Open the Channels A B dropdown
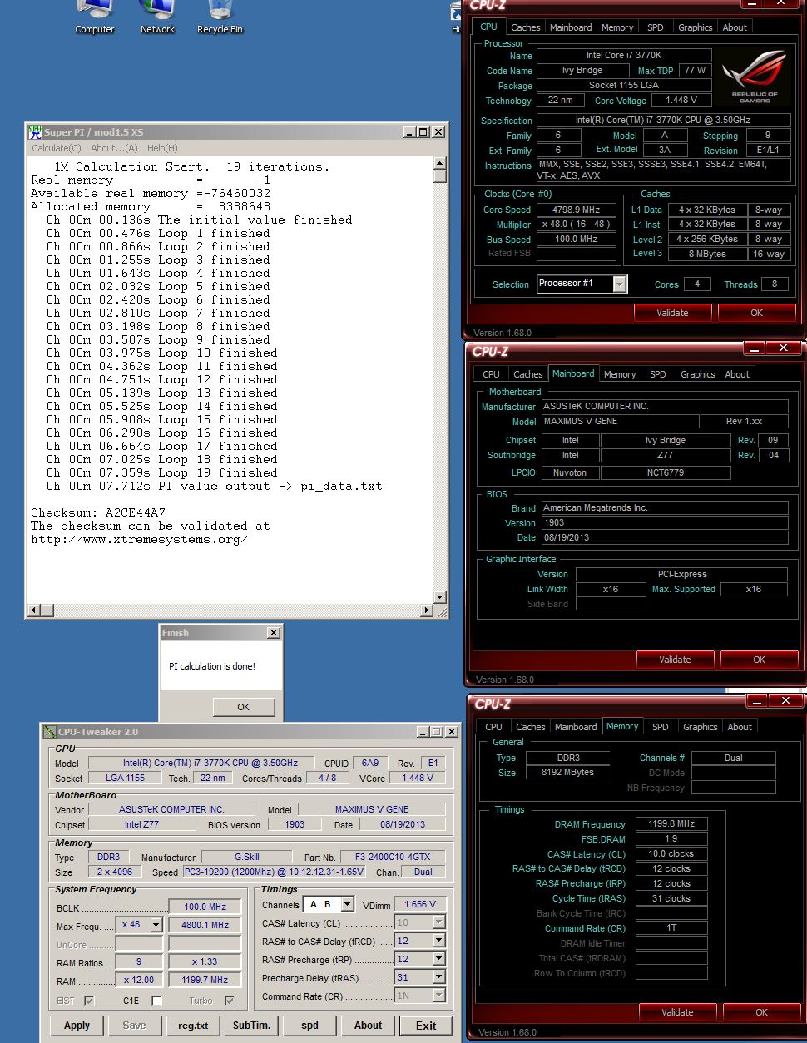The width and height of the screenshot is (807, 1043). pyautogui.click(x=347, y=904)
